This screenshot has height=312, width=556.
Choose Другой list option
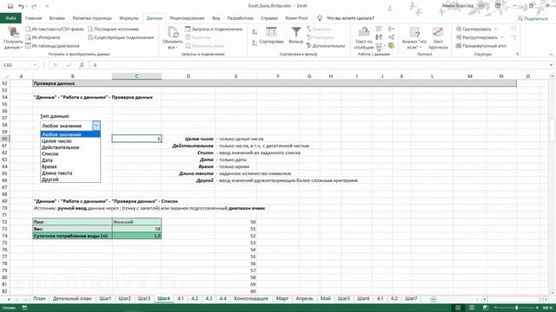click(70, 179)
